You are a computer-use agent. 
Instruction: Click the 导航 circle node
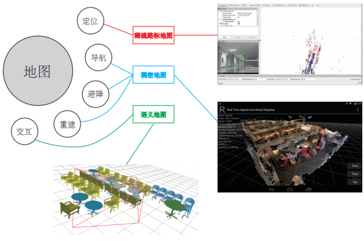tap(99, 58)
